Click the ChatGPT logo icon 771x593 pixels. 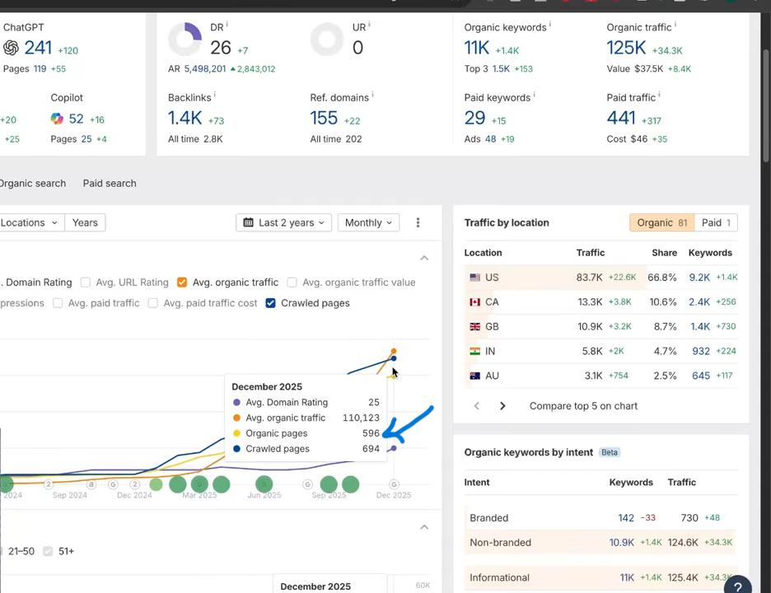pos(11,48)
